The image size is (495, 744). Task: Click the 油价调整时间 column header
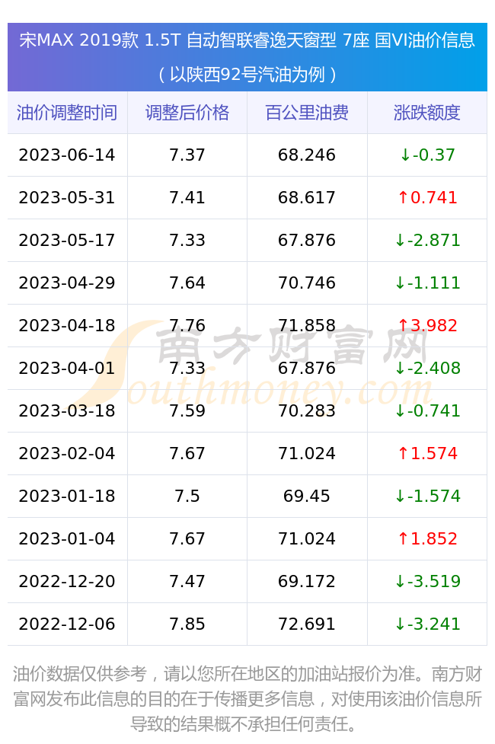67,113
